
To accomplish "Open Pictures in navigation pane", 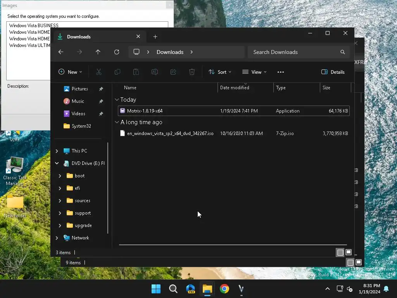I will tap(79, 89).
